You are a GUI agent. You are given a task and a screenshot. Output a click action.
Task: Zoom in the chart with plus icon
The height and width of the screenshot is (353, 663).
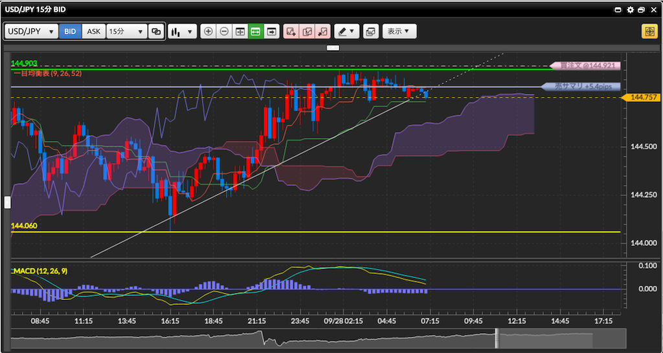pyautogui.click(x=208, y=32)
